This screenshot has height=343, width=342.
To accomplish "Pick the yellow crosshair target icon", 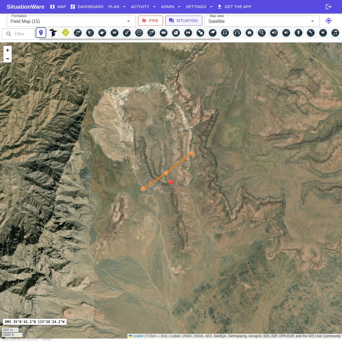I will pos(66,33).
